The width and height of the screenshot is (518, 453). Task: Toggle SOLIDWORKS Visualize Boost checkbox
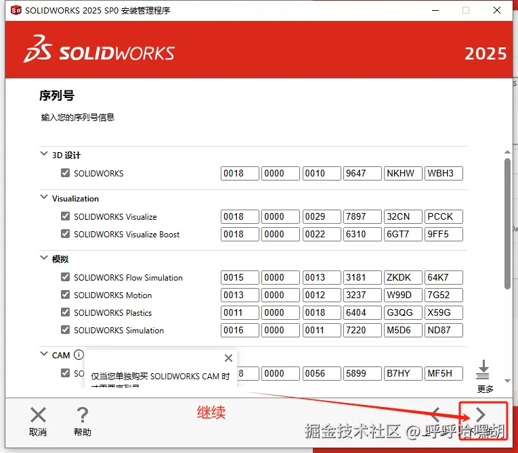(x=66, y=233)
